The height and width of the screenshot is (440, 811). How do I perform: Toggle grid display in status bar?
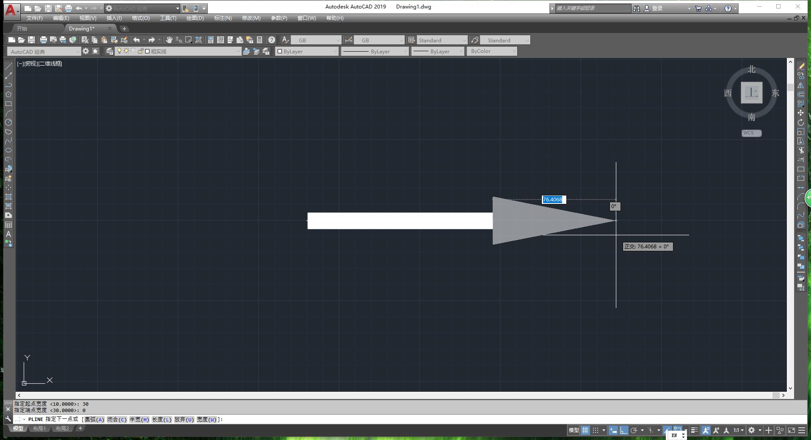coord(585,430)
